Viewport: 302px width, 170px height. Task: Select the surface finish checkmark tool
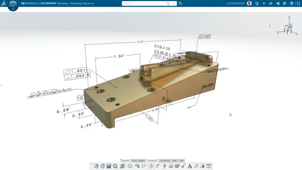[x=183, y=166]
